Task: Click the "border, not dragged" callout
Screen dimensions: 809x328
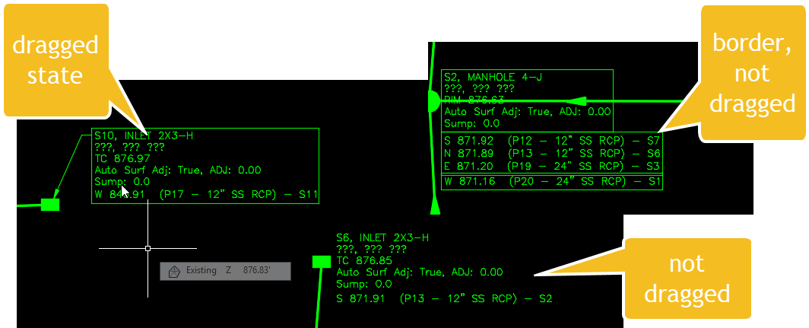Action: (x=752, y=73)
